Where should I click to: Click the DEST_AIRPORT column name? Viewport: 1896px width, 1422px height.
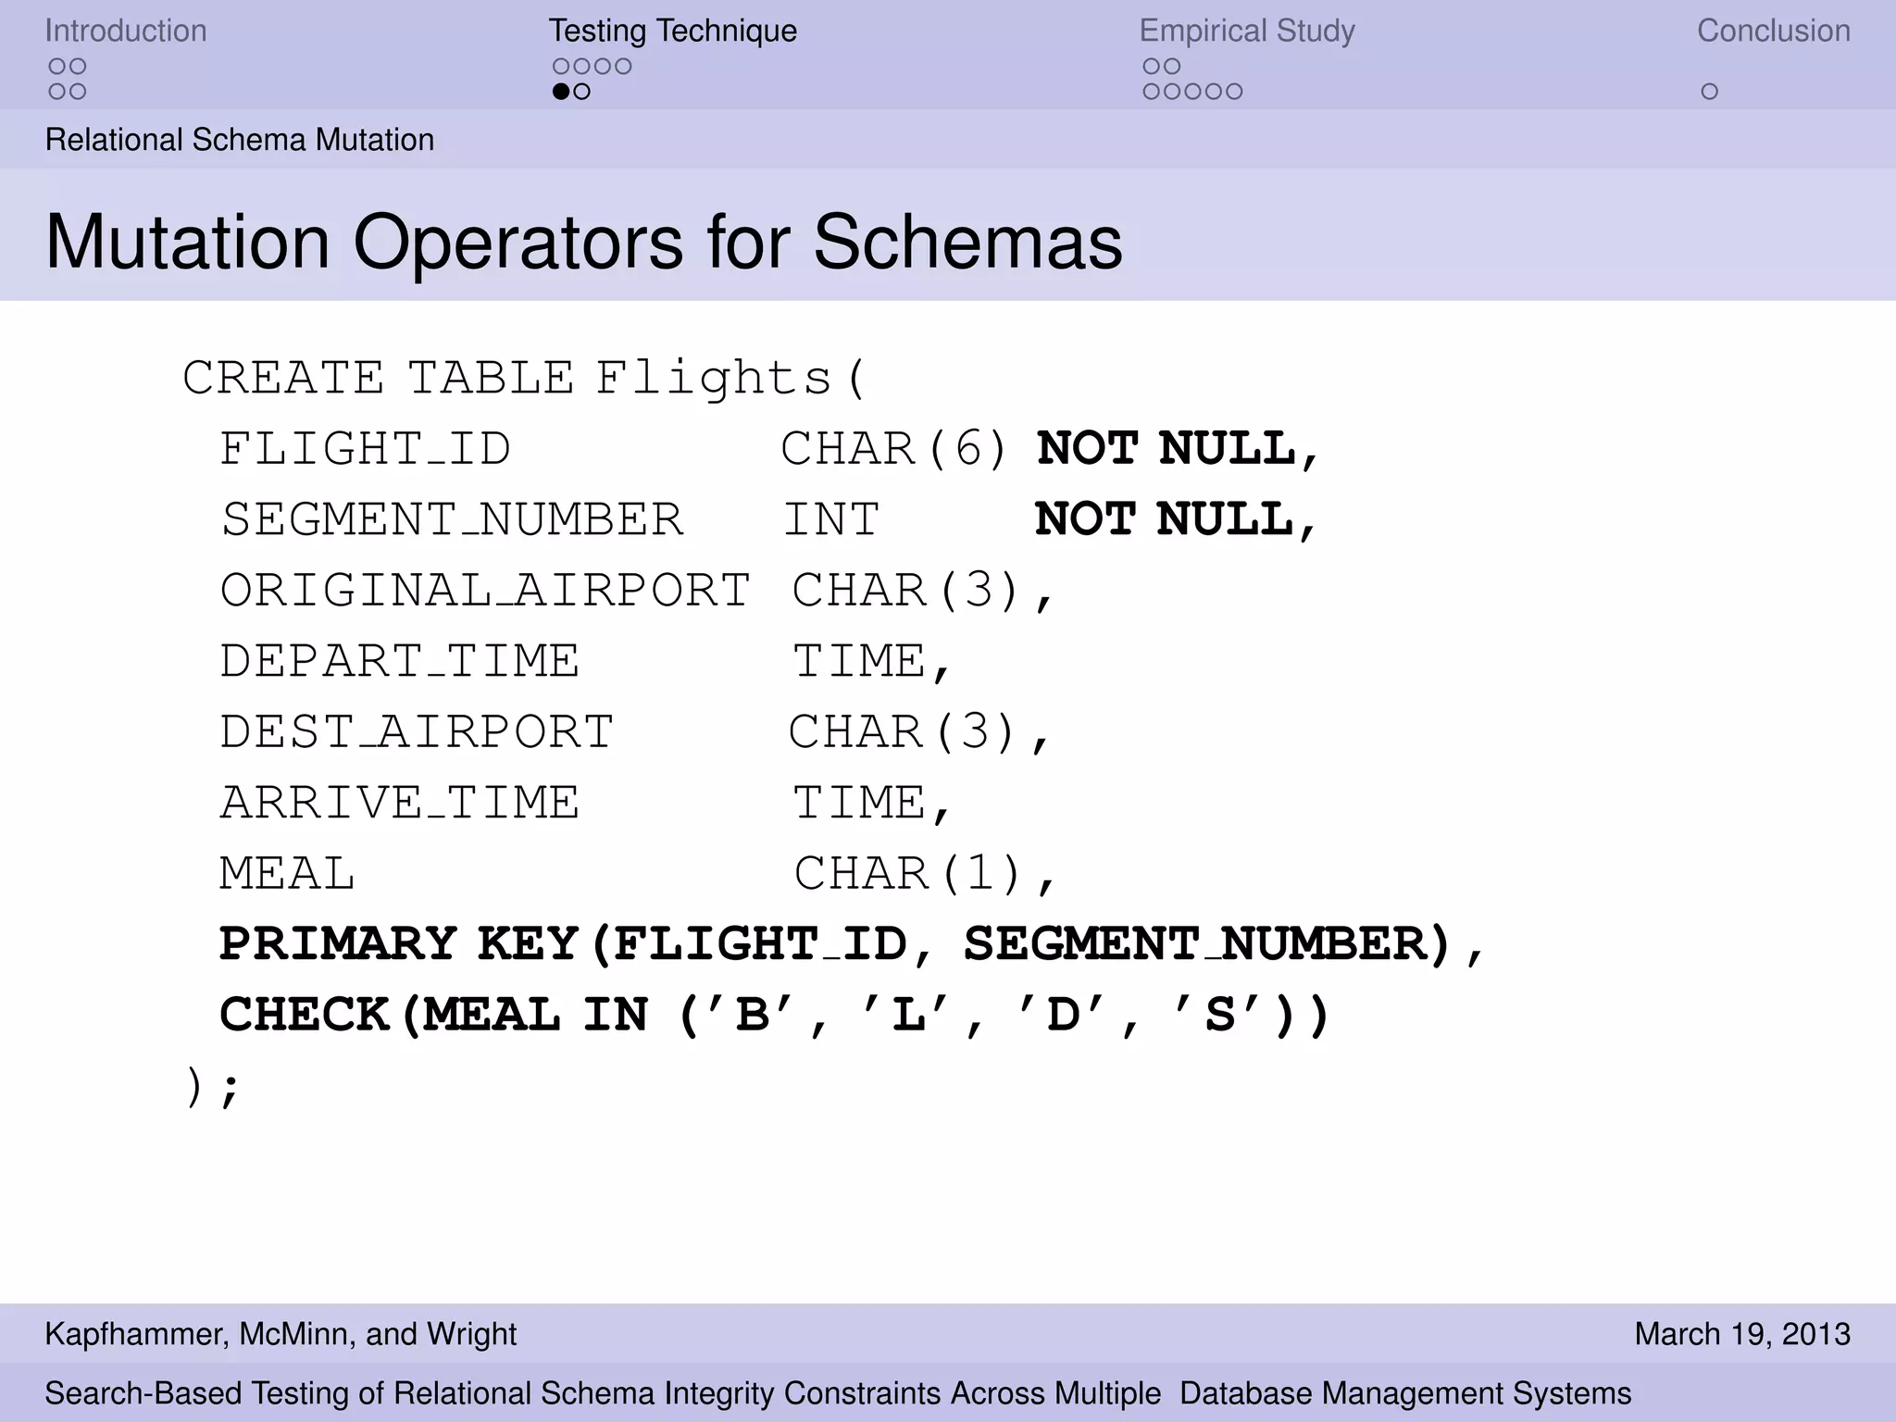(x=417, y=732)
